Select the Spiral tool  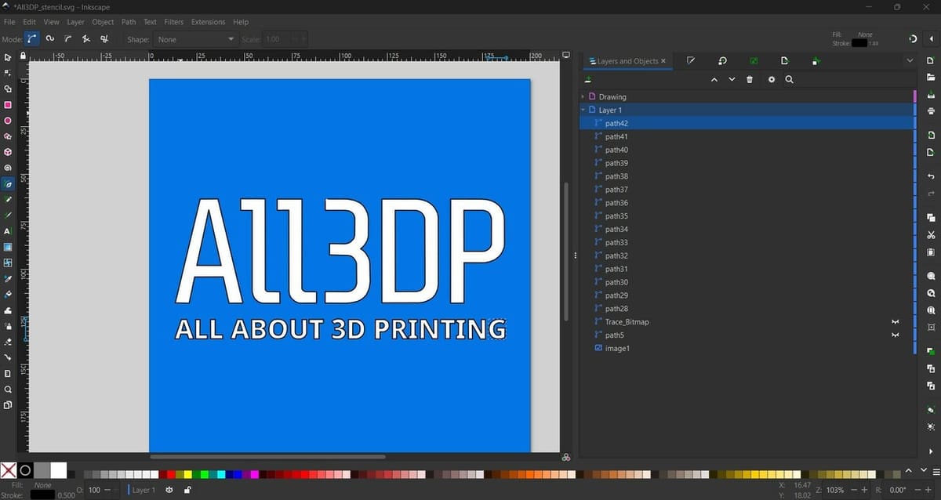(8, 168)
